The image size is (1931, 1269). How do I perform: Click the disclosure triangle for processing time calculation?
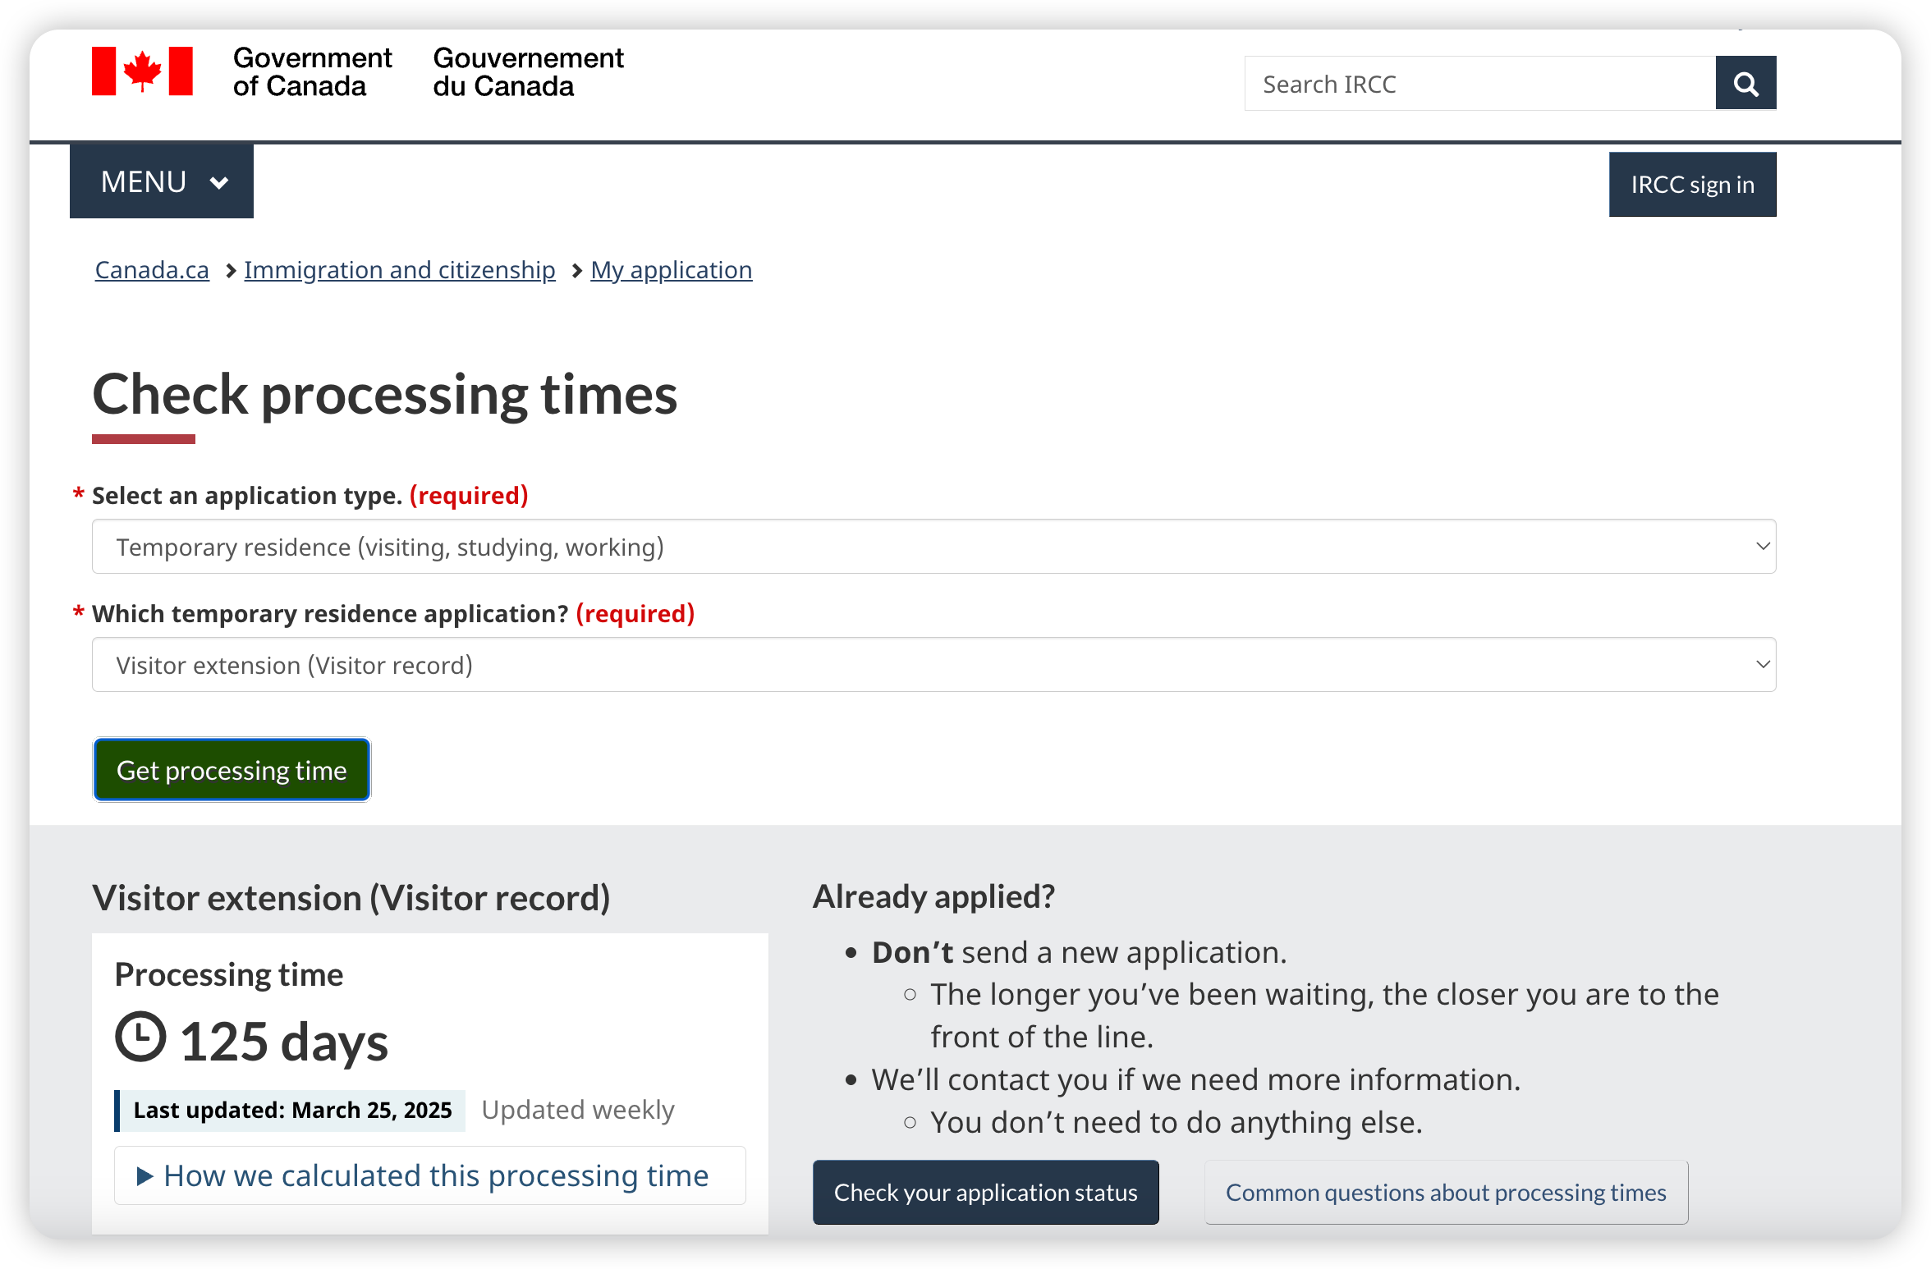[x=145, y=1176]
